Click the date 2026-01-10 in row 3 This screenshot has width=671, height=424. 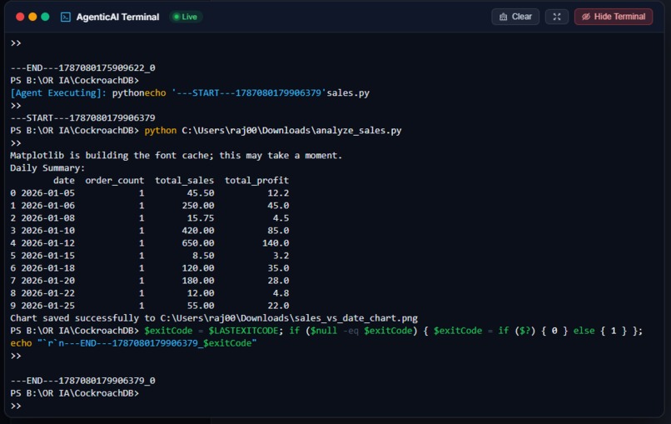pyautogui.click(x=48, y=231)
